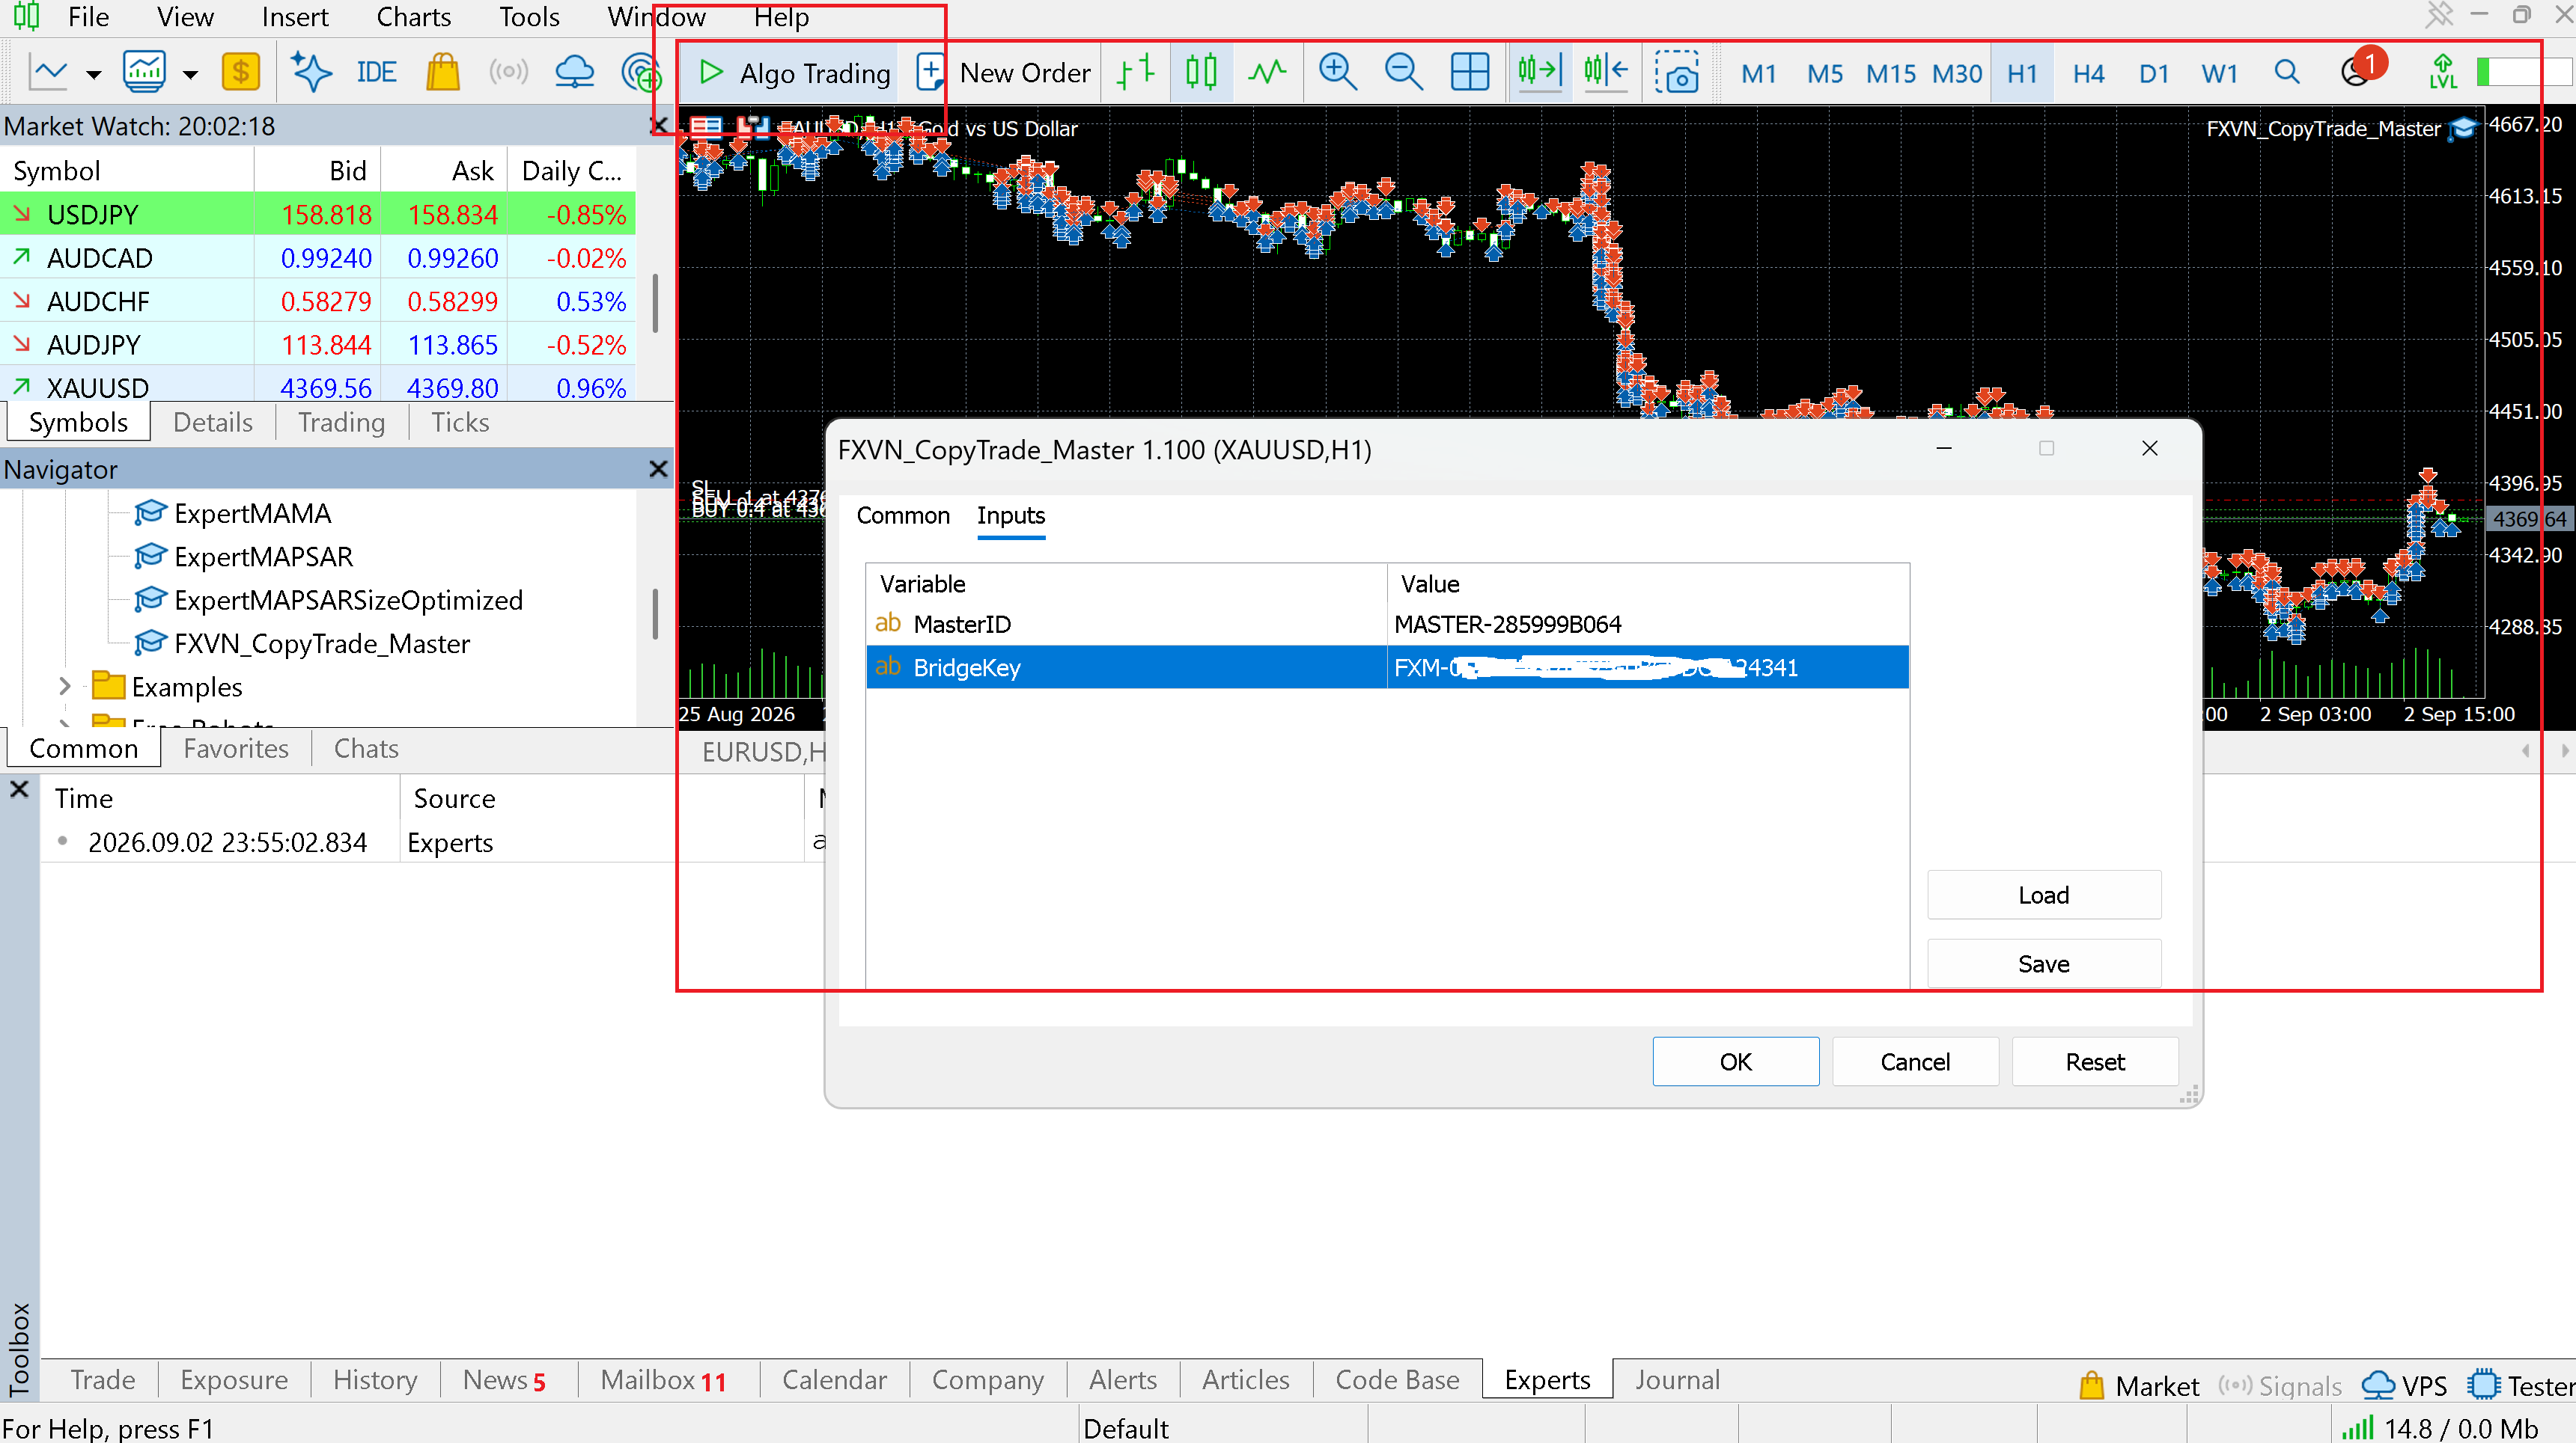Image resolution: width=2576 pixels, height=1443 pixels.
Task: Toggle chart shift icon
Action: pos(1606,73)
